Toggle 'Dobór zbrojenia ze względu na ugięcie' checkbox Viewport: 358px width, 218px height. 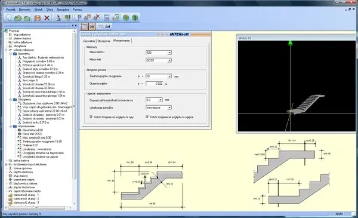[147, 117]
